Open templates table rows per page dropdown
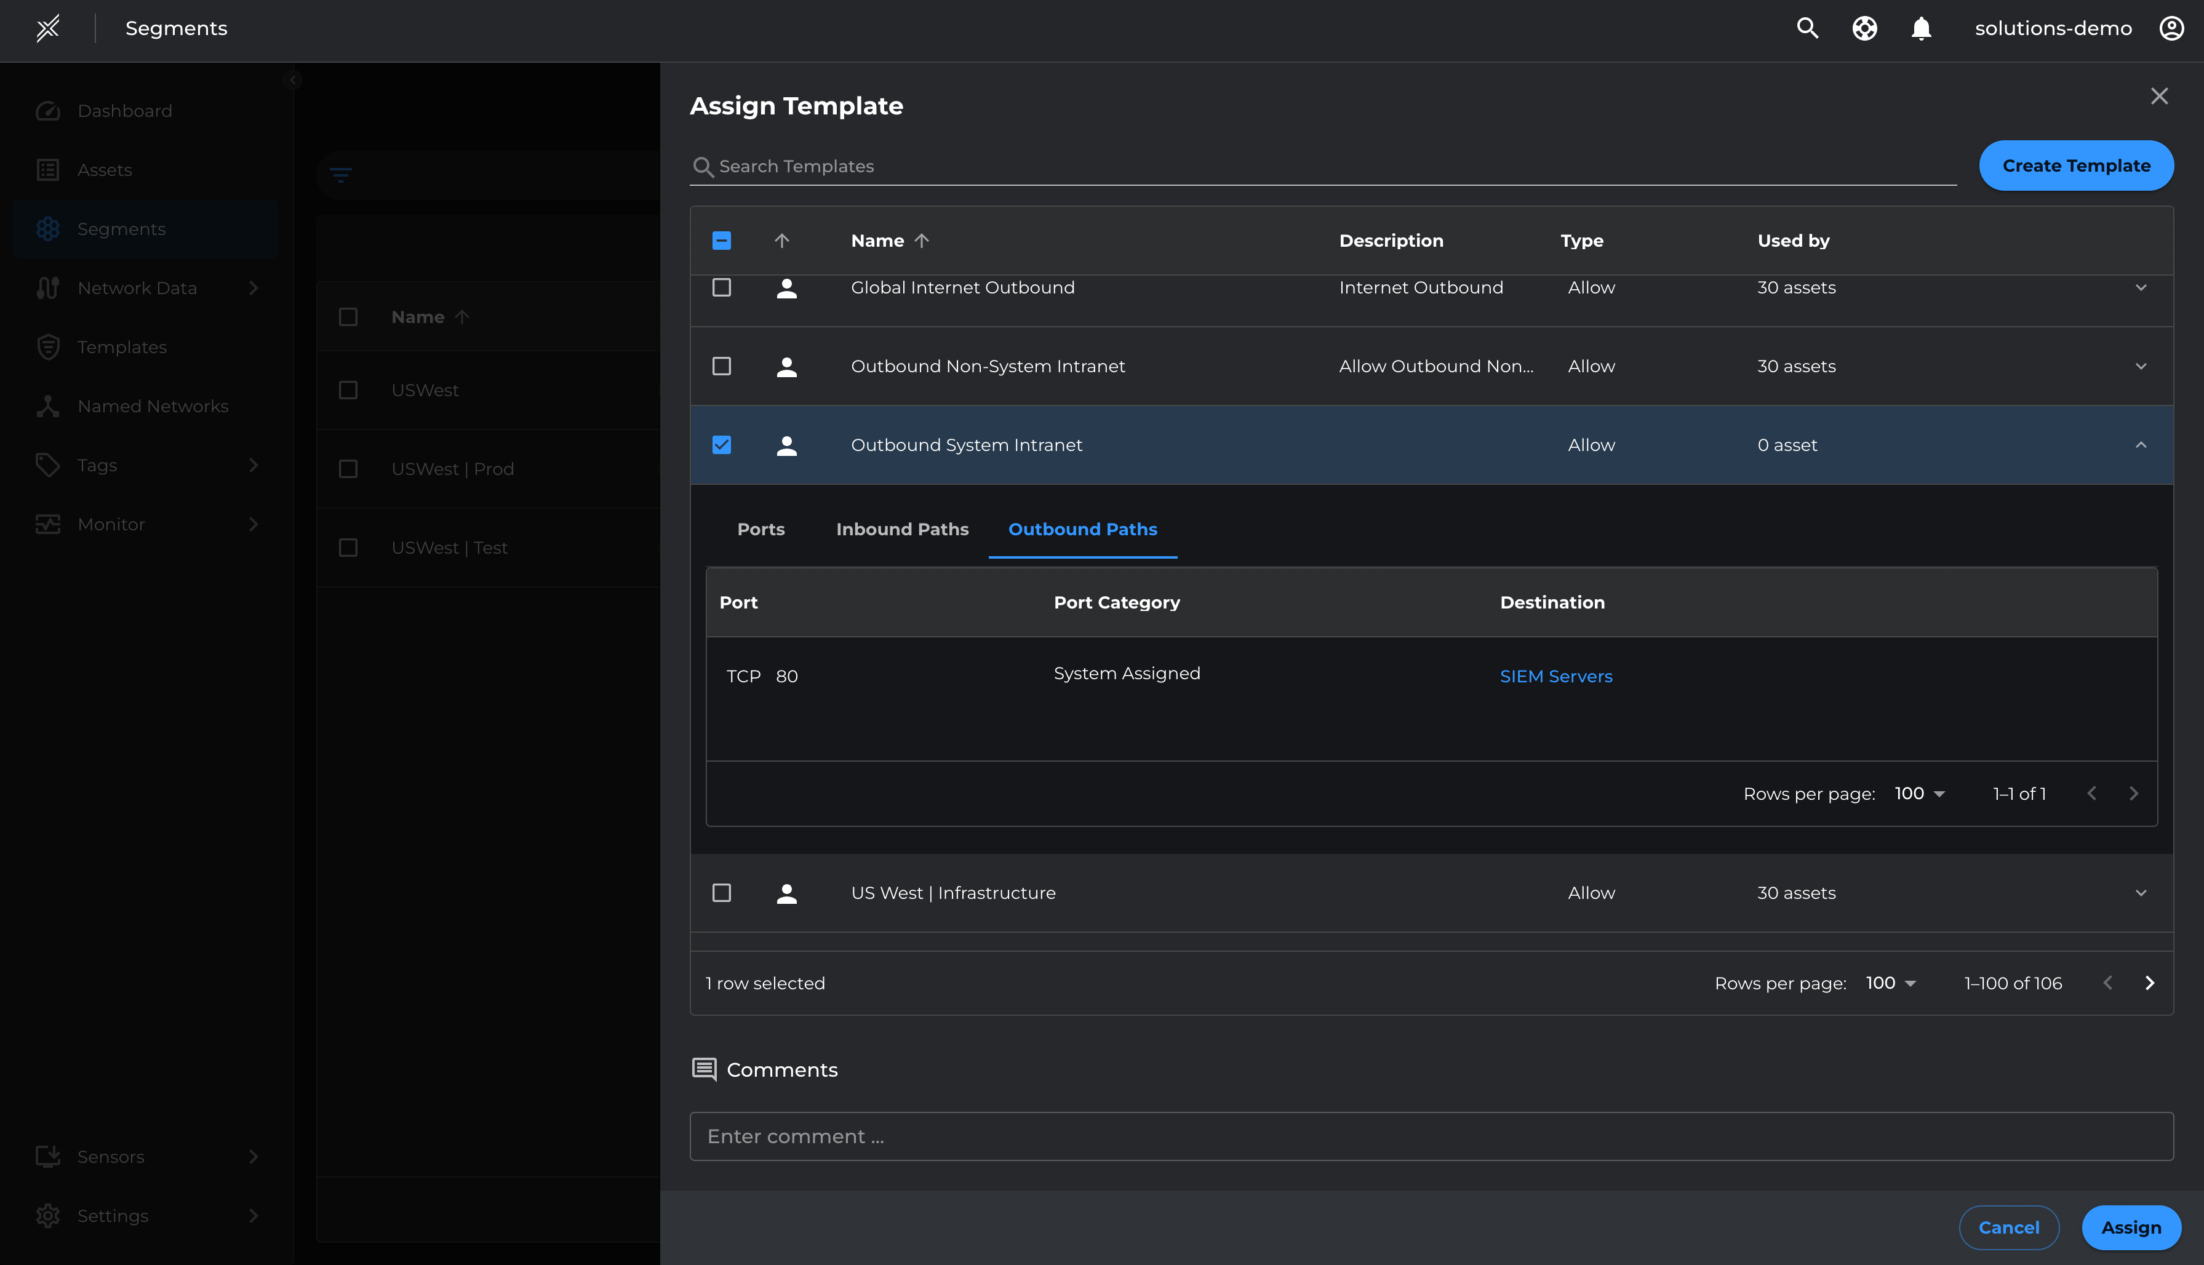The width and height of the screenshot is (2204, 1265). [1890, 983]
